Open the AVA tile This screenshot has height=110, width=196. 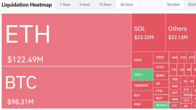(x=173, y=58)
